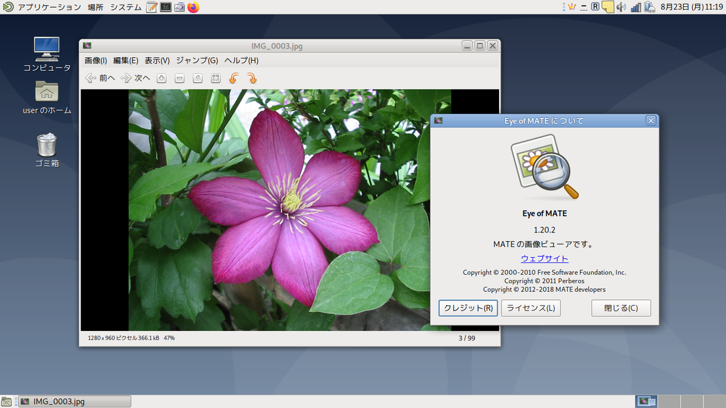Click the volume speaker tray icon
Image resolution: width=726 pixels, height=408 pixels.
[621, 7]
